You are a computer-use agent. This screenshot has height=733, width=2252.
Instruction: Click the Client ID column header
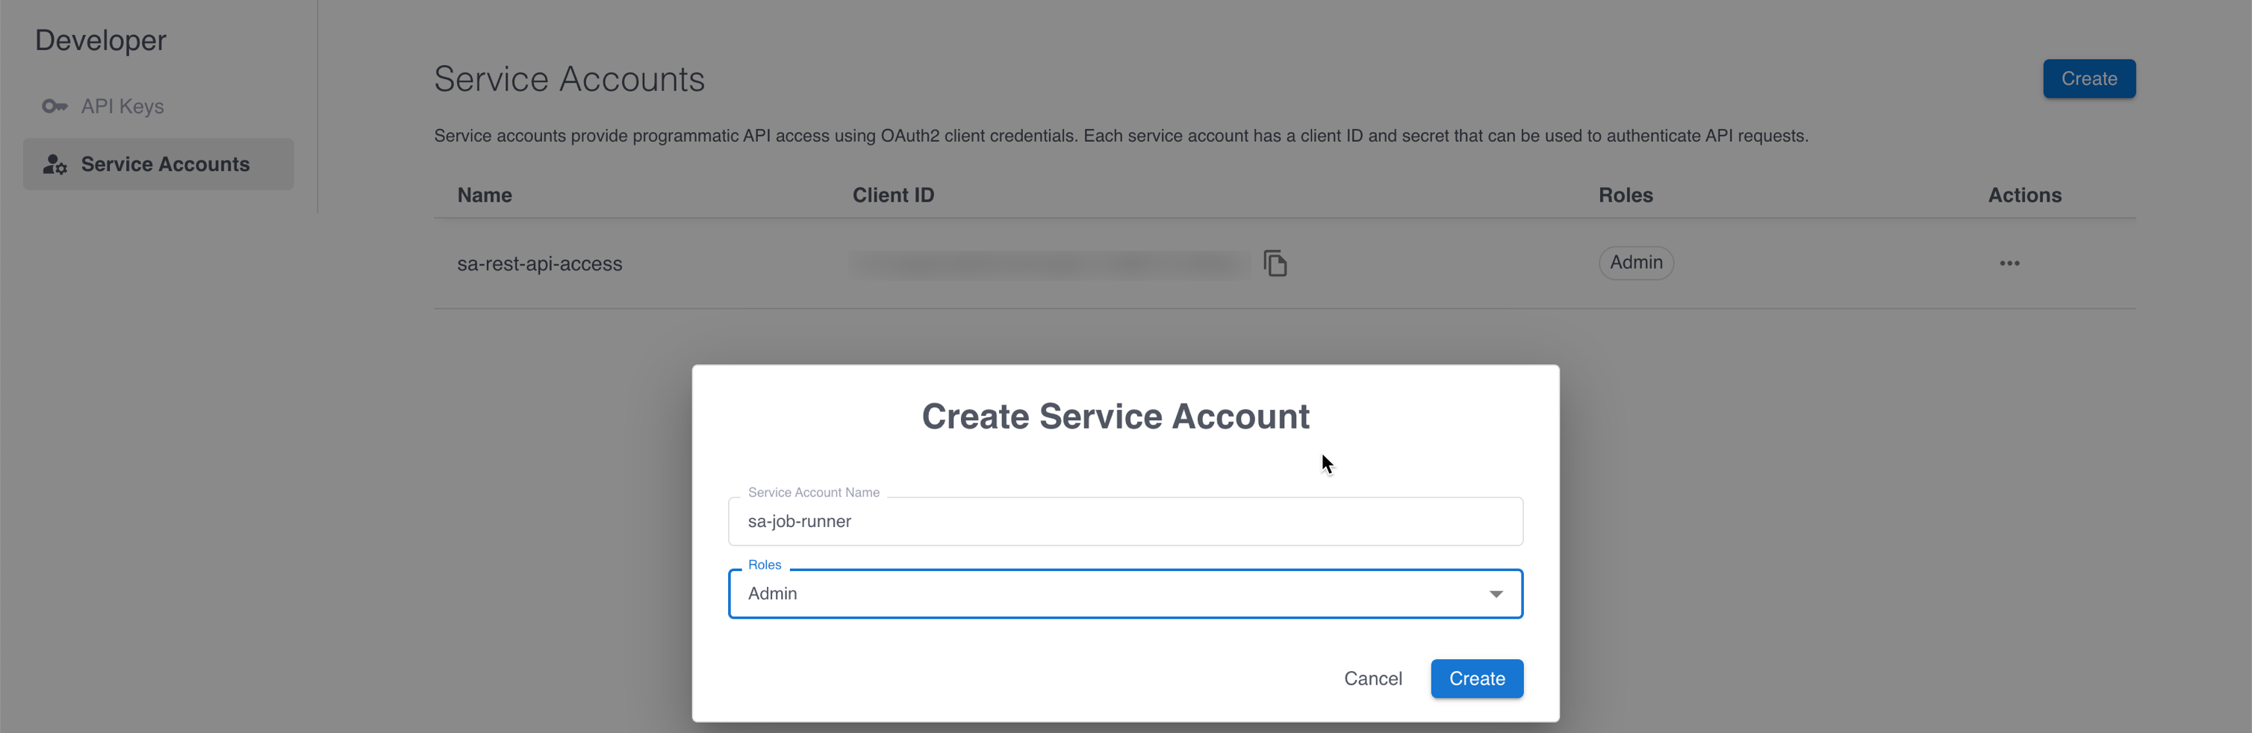892,195
